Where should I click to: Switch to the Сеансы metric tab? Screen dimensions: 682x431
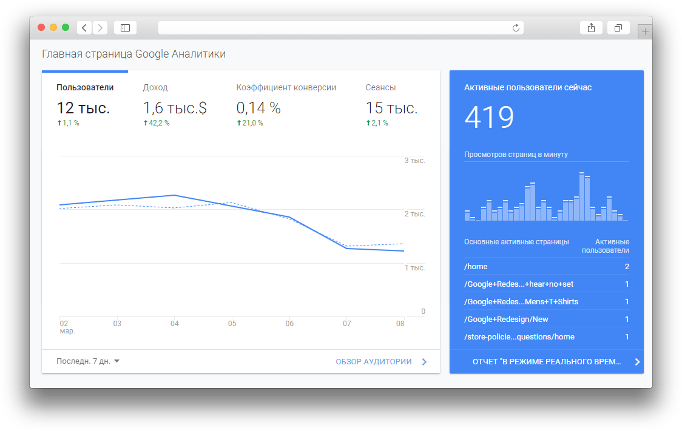tap(380, 88)
